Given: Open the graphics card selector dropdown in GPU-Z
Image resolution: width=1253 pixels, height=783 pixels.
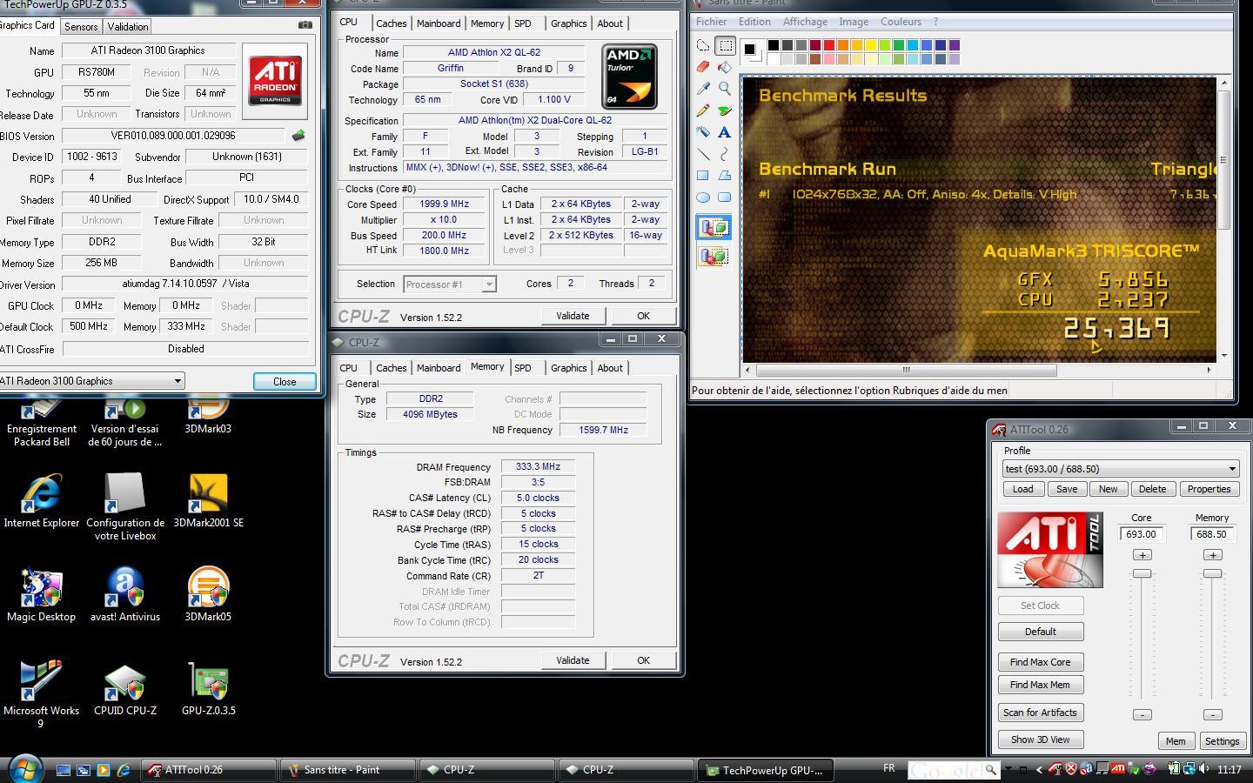Looking at the screenshot, I should tap(178, 381).
